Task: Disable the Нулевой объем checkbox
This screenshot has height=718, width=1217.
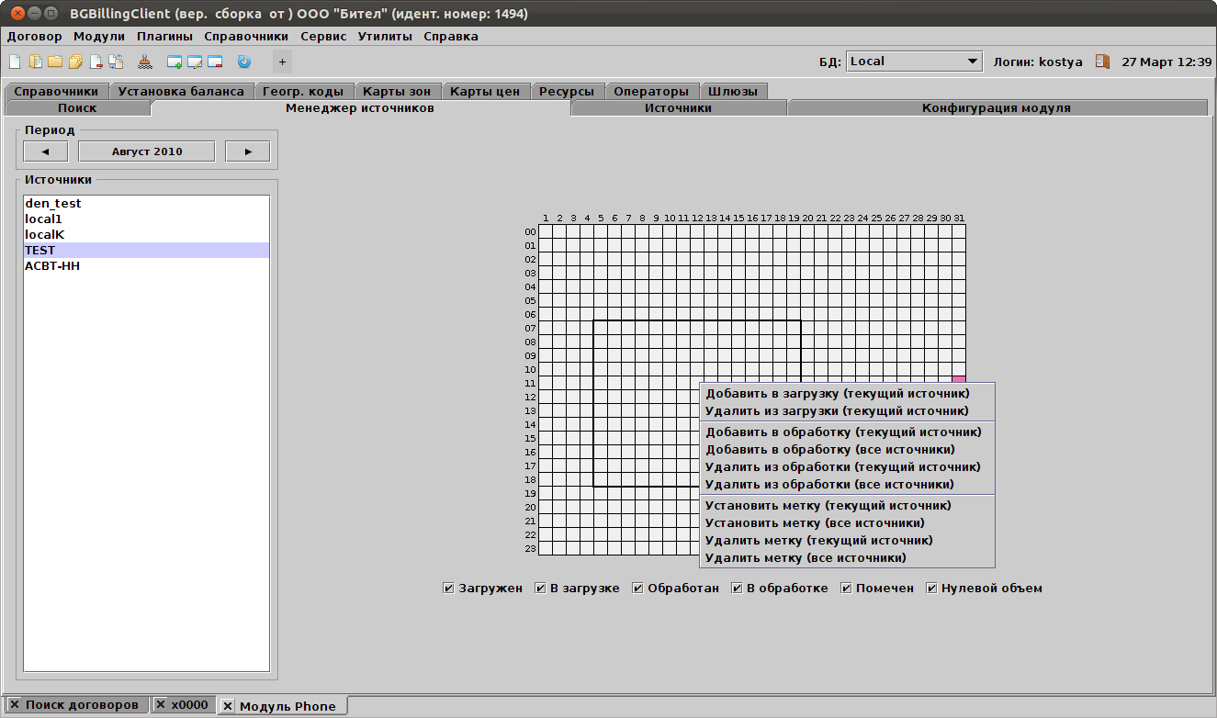Action: point(931,589)
